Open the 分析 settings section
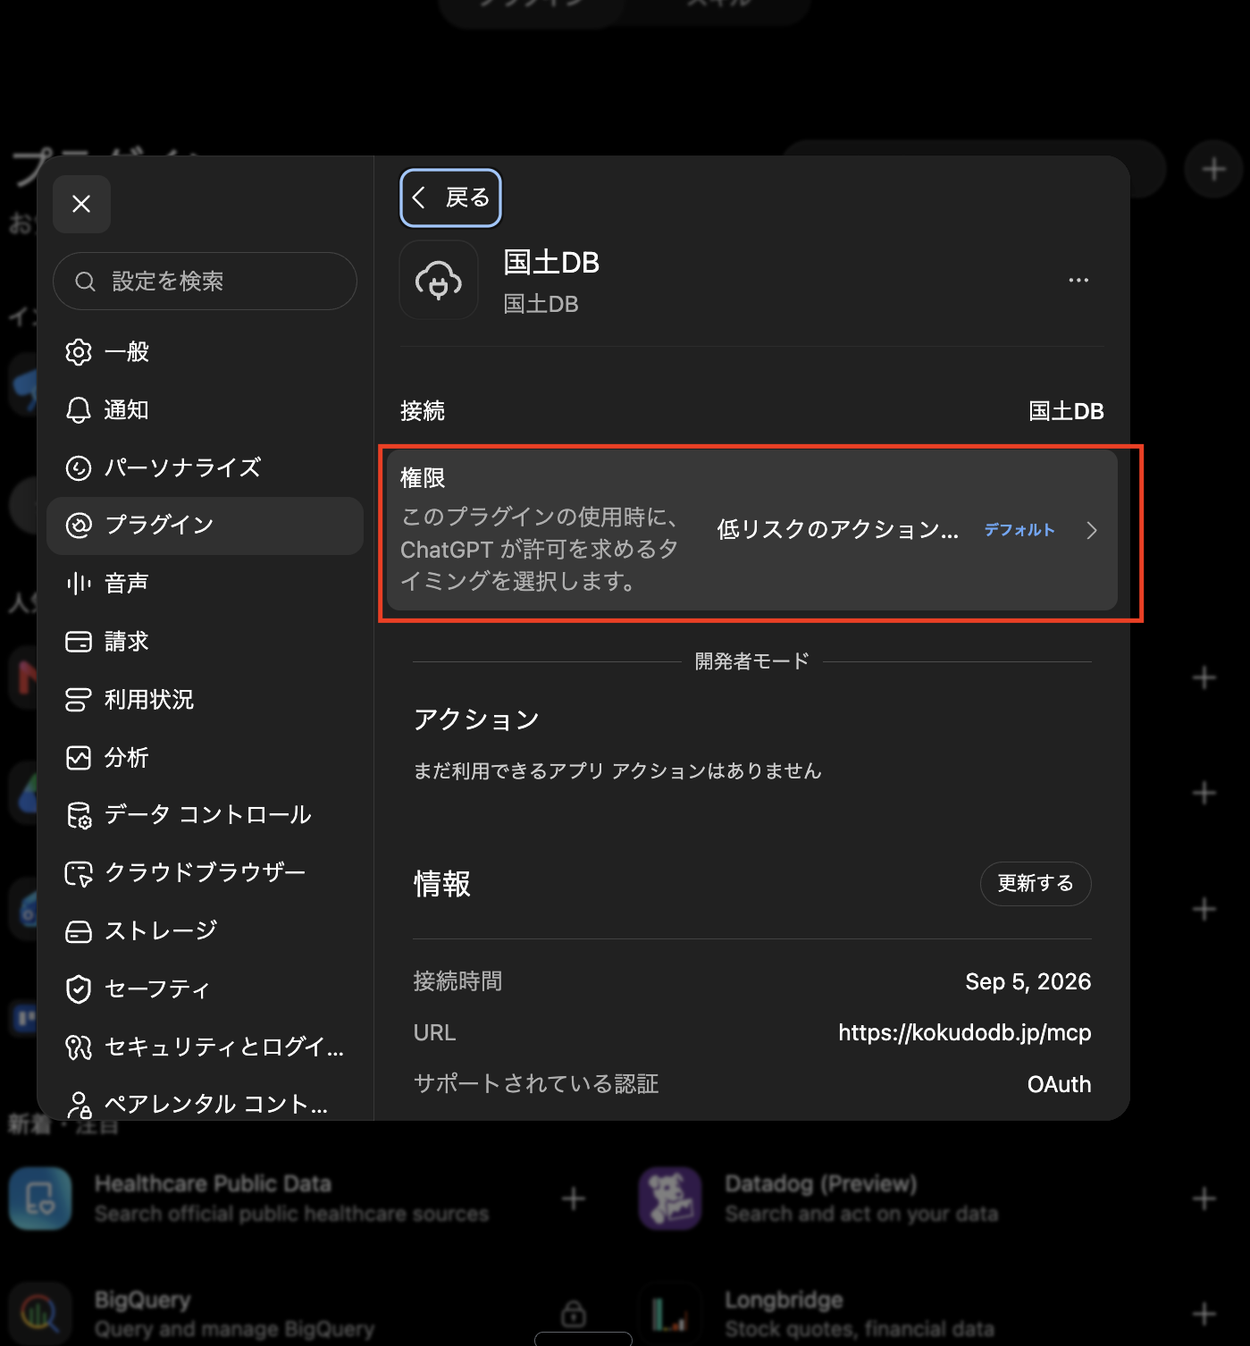The width and height of the screenshot is (1250, 1346). click(205, 758)
